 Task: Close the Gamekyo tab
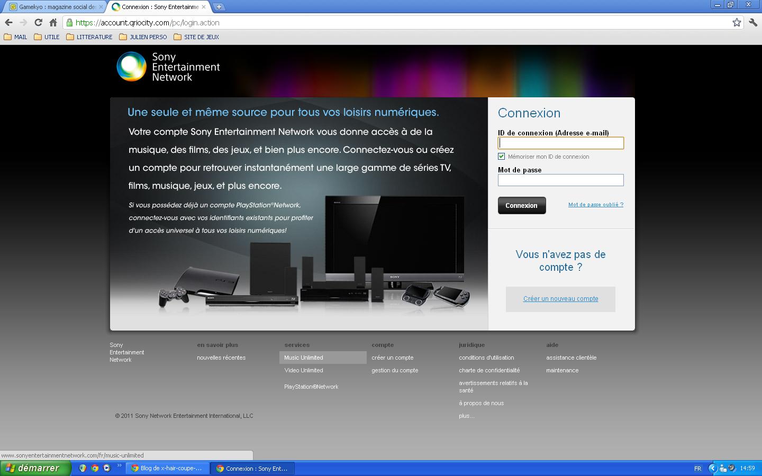[x=101, y=7]
